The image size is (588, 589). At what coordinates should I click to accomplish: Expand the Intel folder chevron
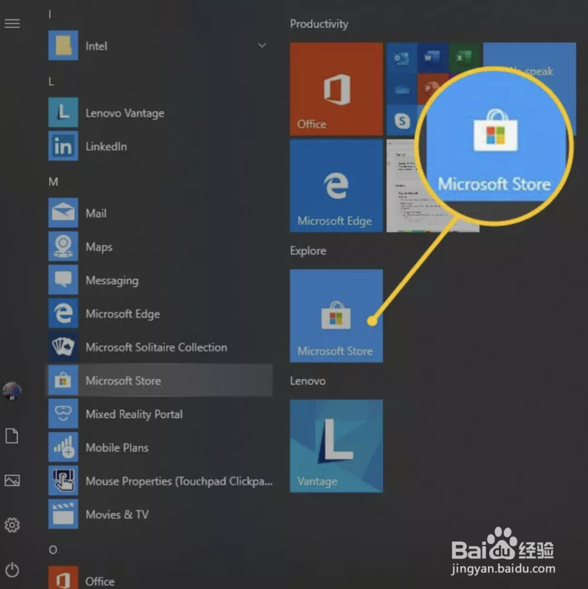click(x=262, y=45)
